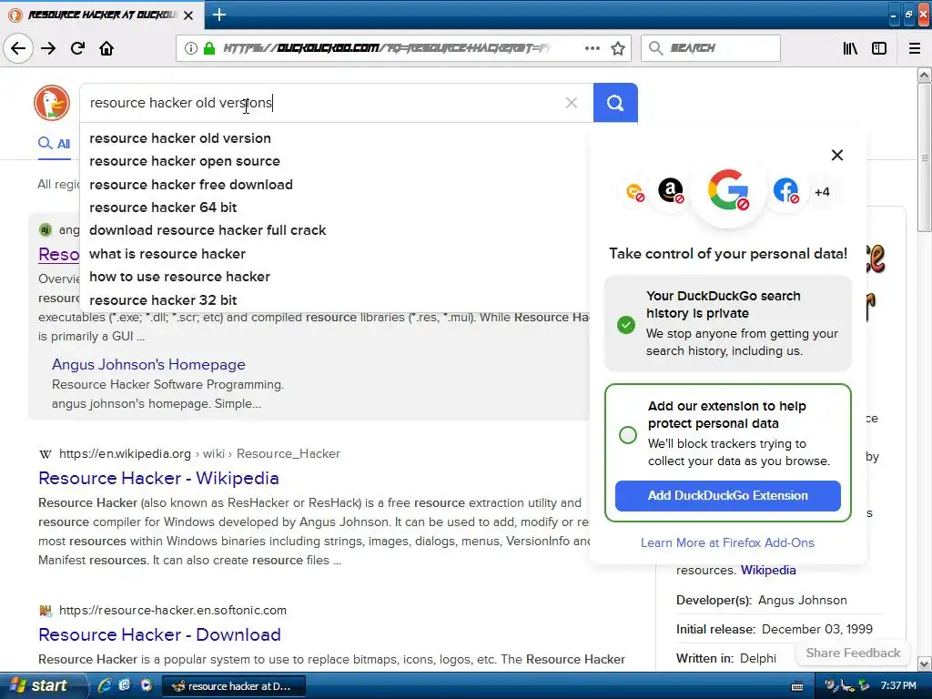
Task: Choose suggestion how to use resource hacker
Action: point(179,277)
